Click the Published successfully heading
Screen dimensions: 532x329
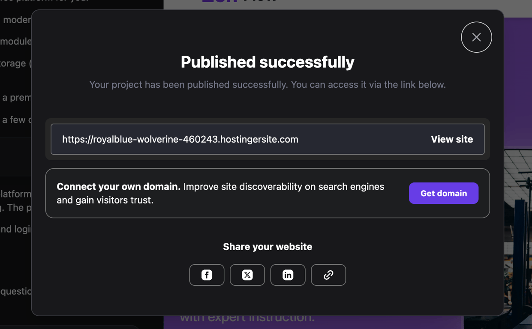[268, 62]
